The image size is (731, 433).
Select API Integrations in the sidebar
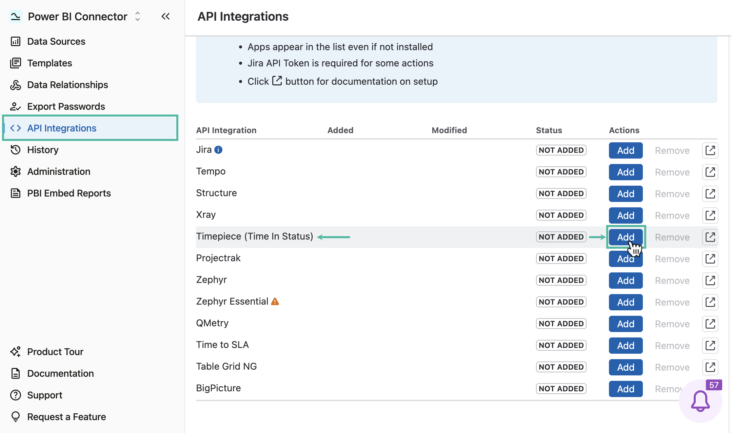(x=90, y=128)
